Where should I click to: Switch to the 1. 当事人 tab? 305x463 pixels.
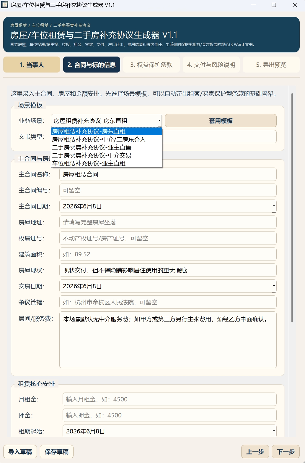click(32, 65)
